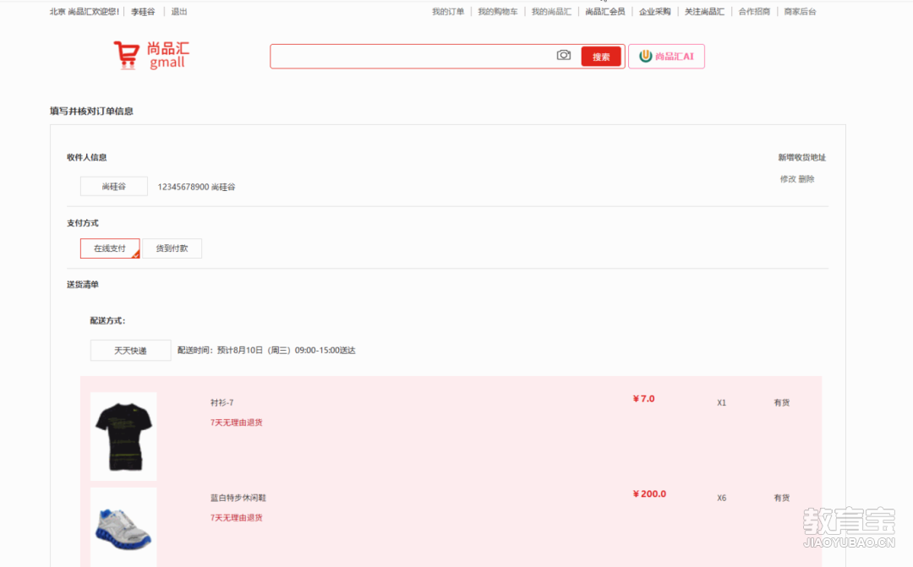This screenshot has width=913, height=567.
Task: Go to 尚品汇会员 page
Action: 605,12
